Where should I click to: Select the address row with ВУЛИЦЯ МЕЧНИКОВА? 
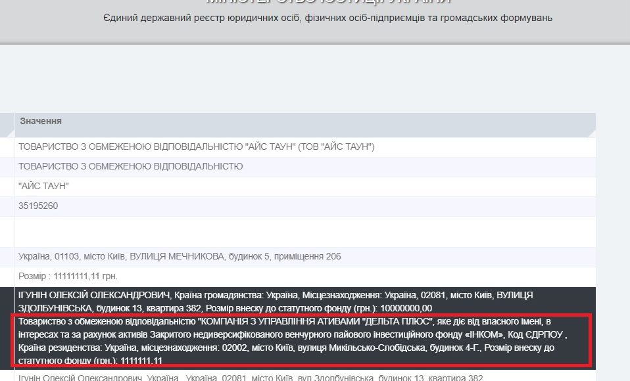305,257
